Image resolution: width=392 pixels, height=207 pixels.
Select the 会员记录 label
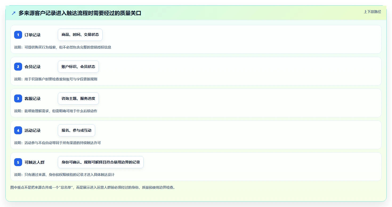coord(33,67)
